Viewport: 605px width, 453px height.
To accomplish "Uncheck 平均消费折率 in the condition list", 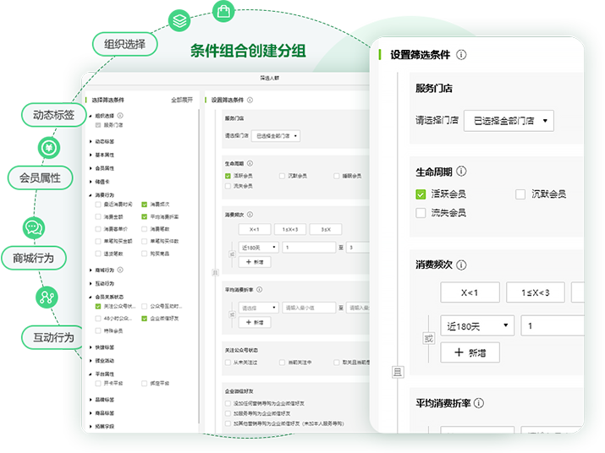I will pyautogui.click(x=145, y=216).
